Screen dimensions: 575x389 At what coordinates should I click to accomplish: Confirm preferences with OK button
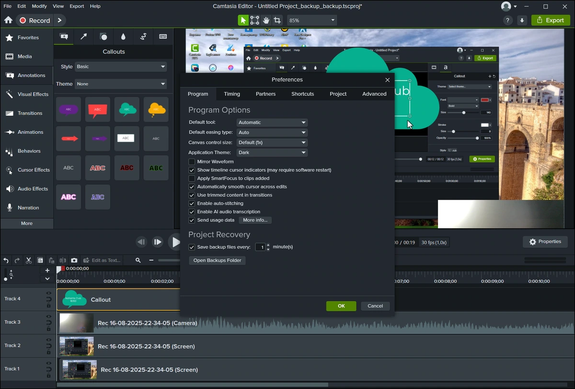(x=341, y=306)
